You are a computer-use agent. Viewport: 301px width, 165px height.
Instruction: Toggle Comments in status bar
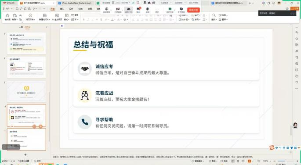(224, 161)
